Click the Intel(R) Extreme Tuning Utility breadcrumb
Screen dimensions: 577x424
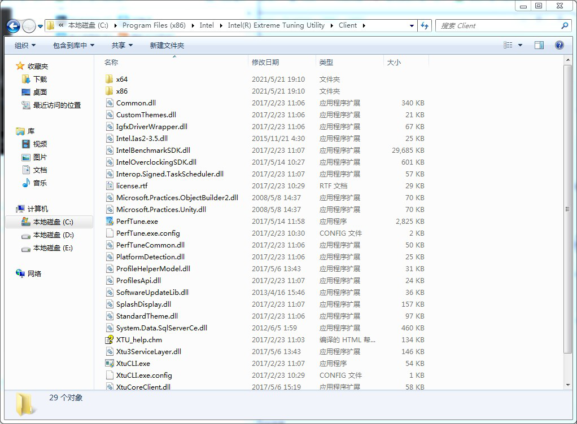pos(276,25)
